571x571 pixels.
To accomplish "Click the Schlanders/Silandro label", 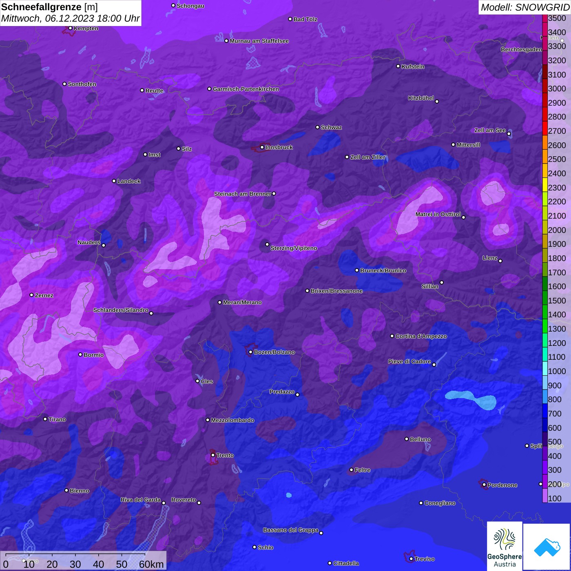I will coord(121,310).
